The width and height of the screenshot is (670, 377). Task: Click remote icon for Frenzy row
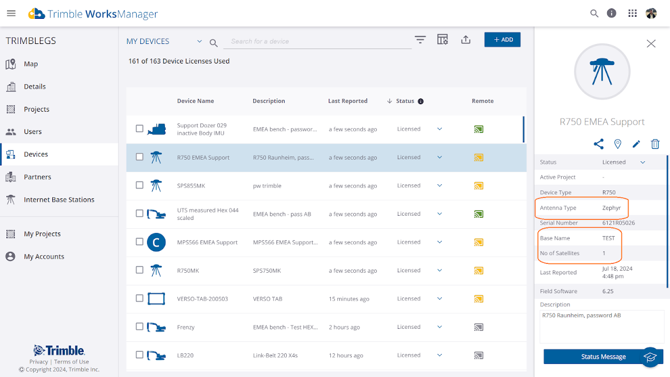(478, 327)
